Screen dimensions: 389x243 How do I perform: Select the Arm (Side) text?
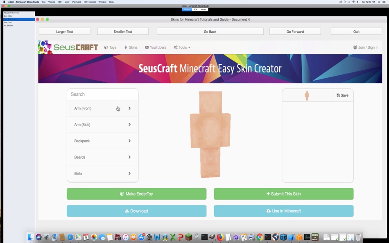pyautogui.click(x=82, y=125)
